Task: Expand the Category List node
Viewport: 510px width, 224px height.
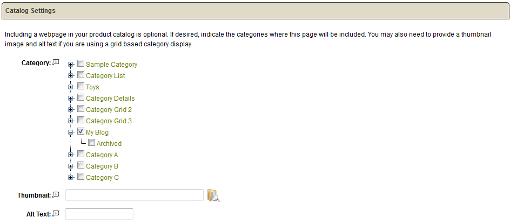Action: coord(70,76)
